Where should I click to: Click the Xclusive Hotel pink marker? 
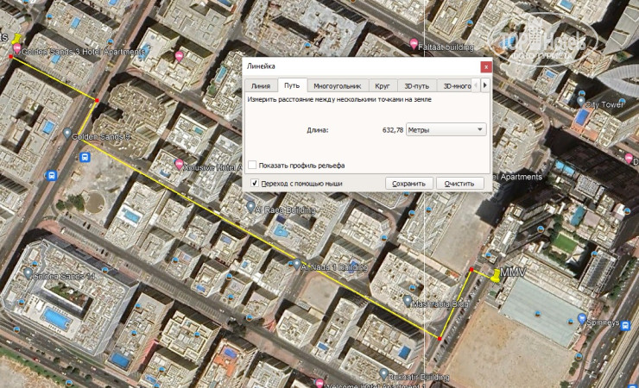pos(179,164)
